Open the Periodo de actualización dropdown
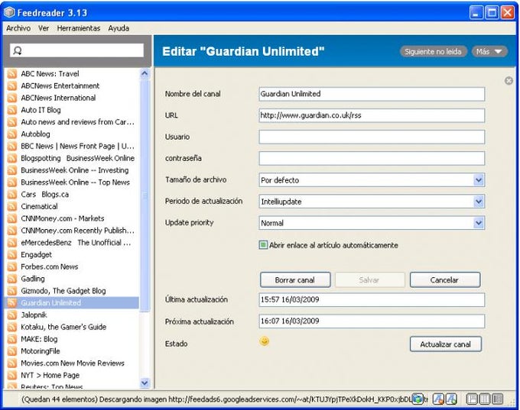 (479, 202)
